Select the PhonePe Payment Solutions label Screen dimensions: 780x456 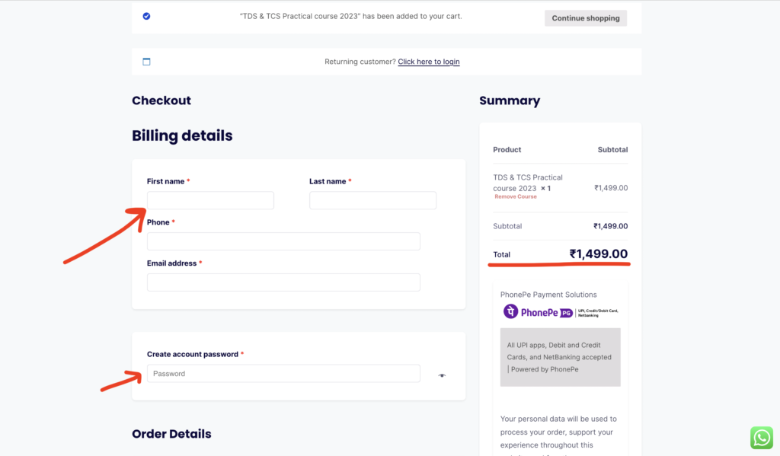[x=548, y=295]
